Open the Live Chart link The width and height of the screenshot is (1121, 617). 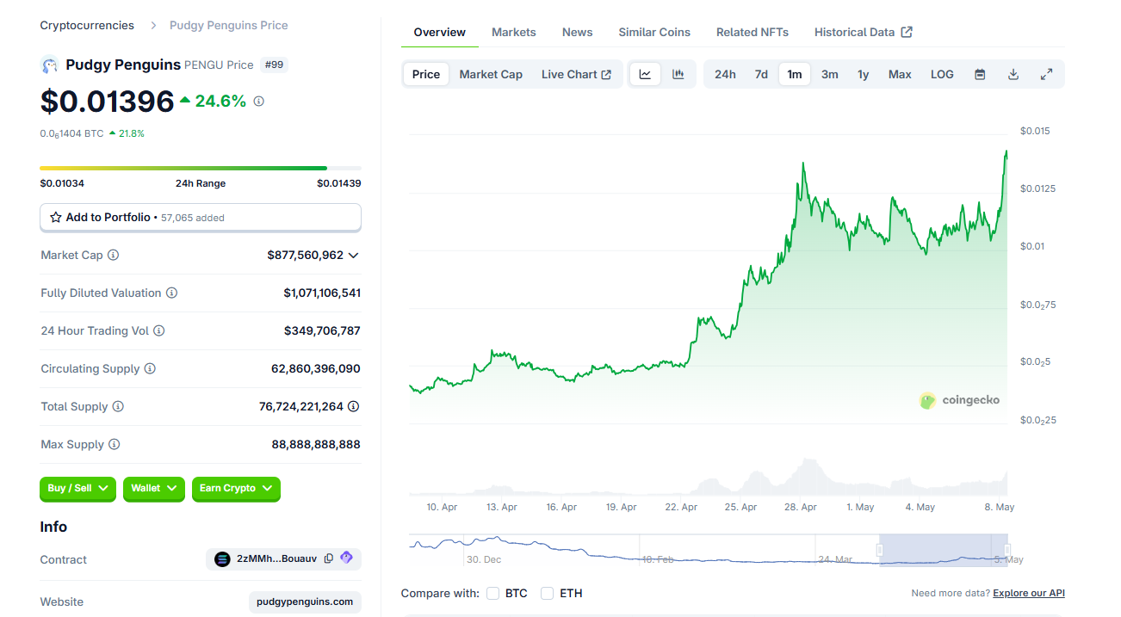pos(576,74)
